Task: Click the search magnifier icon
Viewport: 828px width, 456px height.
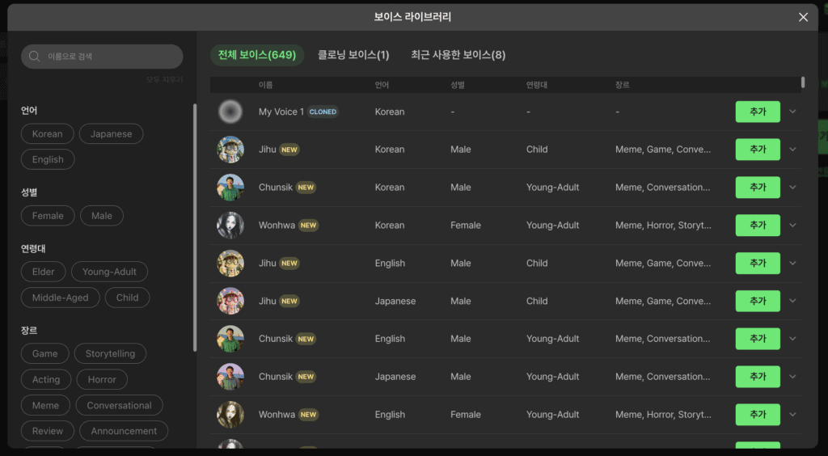Action: [x=35, y=57]
